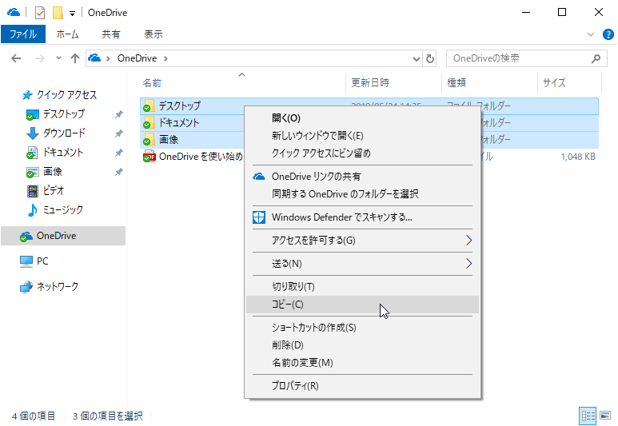
Task: Sort by the 名前 column header
Action: point(242,83)
